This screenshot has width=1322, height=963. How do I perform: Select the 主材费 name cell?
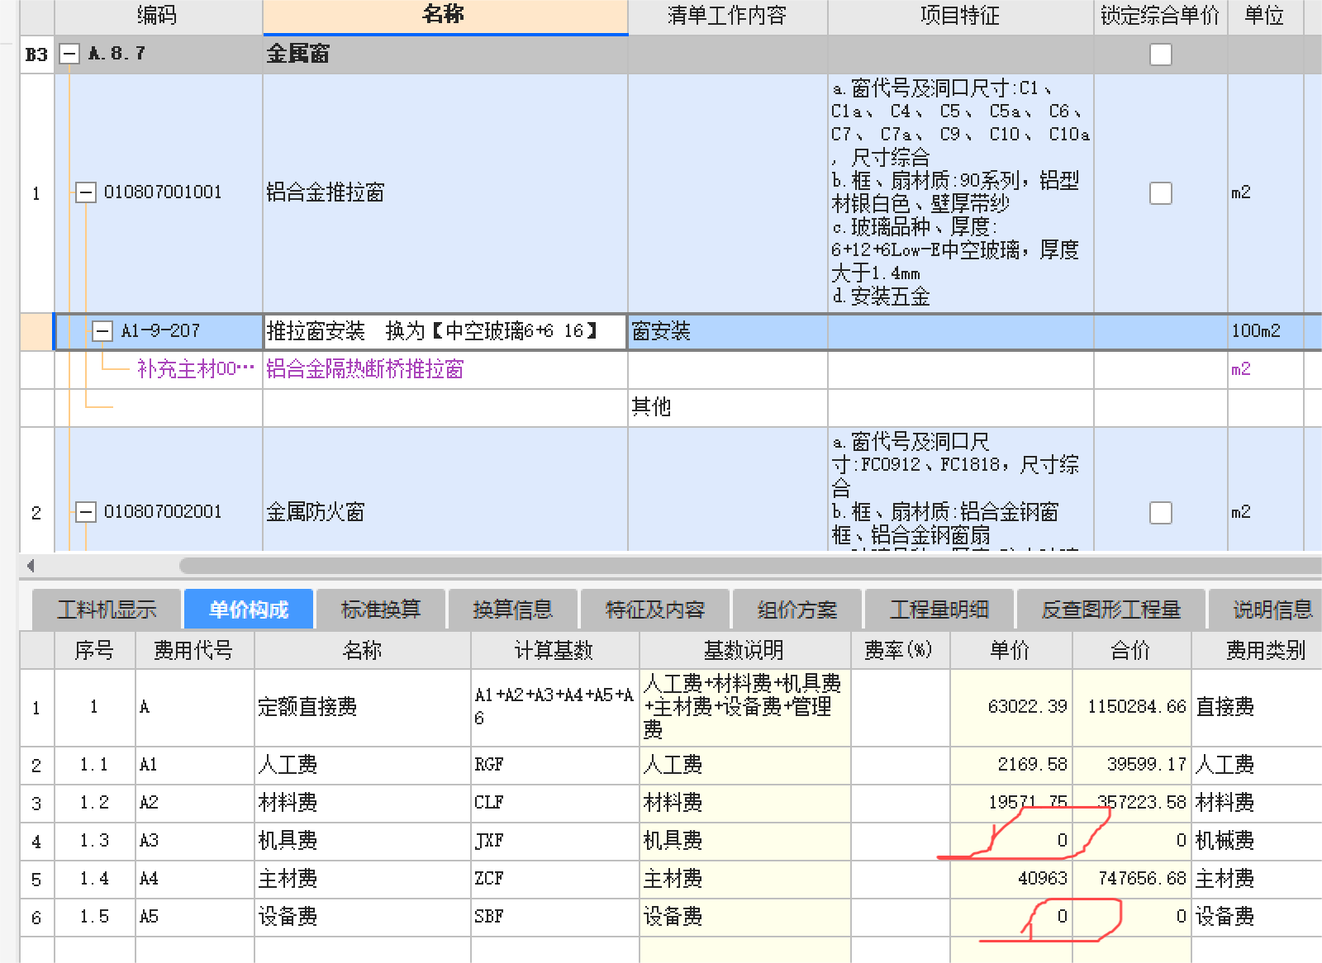tap(363, 880)
